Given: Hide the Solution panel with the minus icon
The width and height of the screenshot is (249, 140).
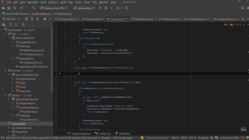Looking at the screenshot, I should click(x=50, y=19).
